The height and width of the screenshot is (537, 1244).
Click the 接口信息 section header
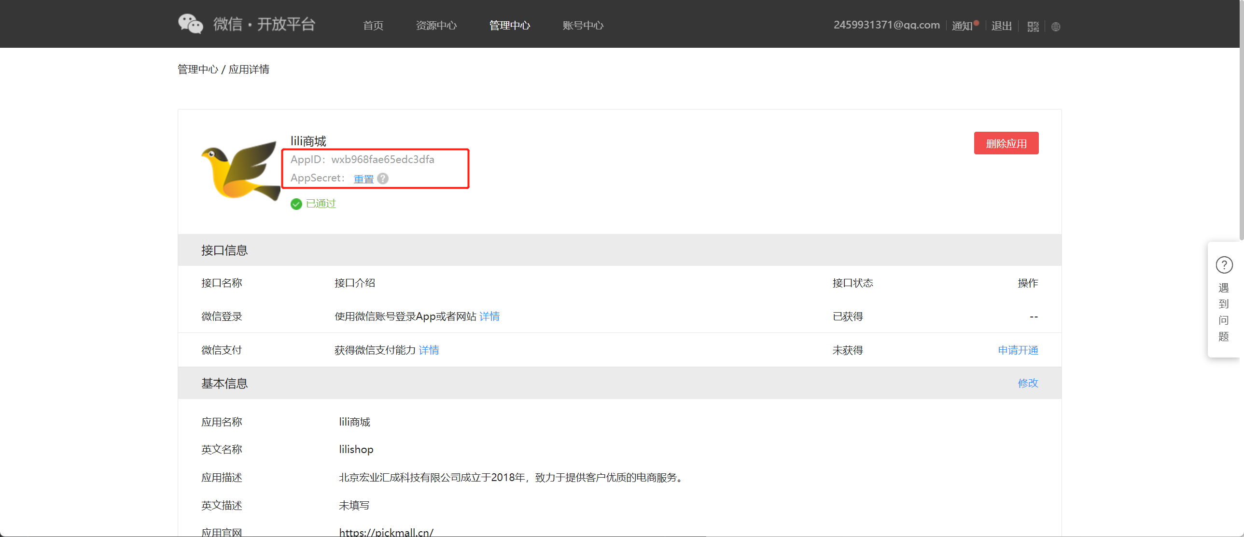(x=619, y=250)
